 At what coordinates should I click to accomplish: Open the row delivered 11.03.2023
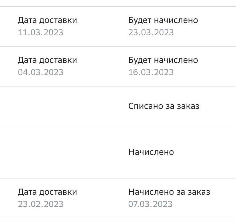118,26
